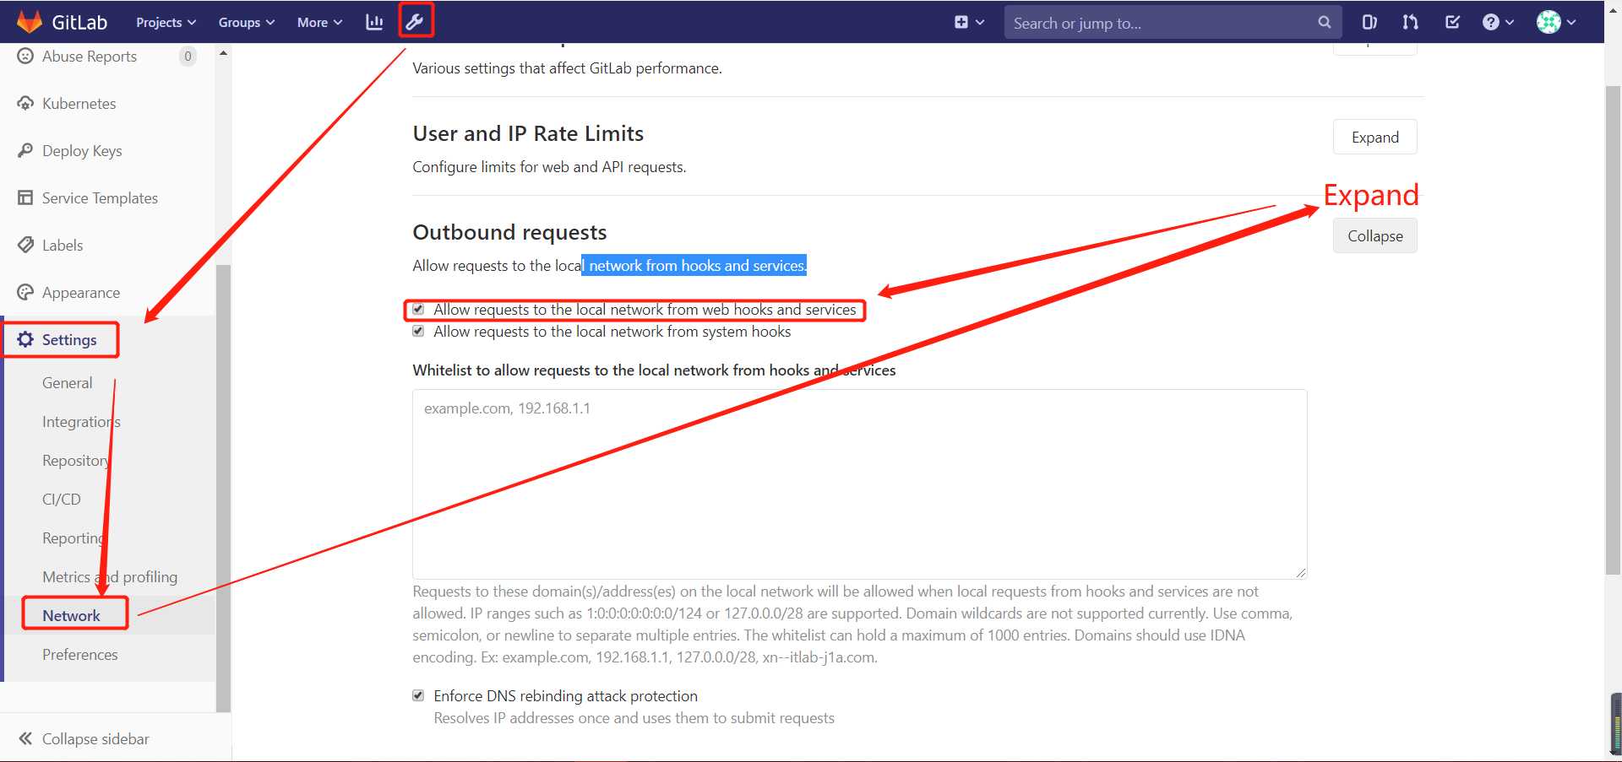1622x762 pixels.
Task: Click the sidebar vertical scrollbar thumb
Action: pos(223,488)
